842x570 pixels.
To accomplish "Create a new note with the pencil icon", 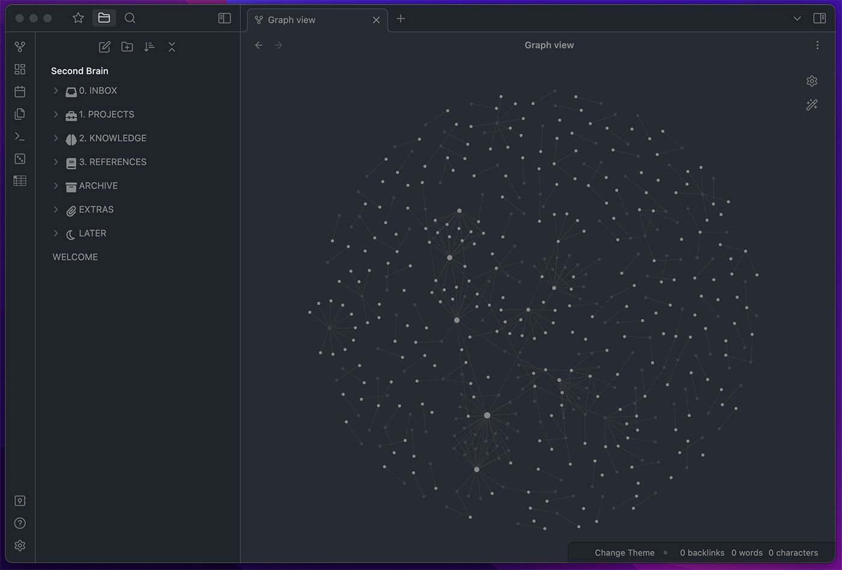I will 104,46.
